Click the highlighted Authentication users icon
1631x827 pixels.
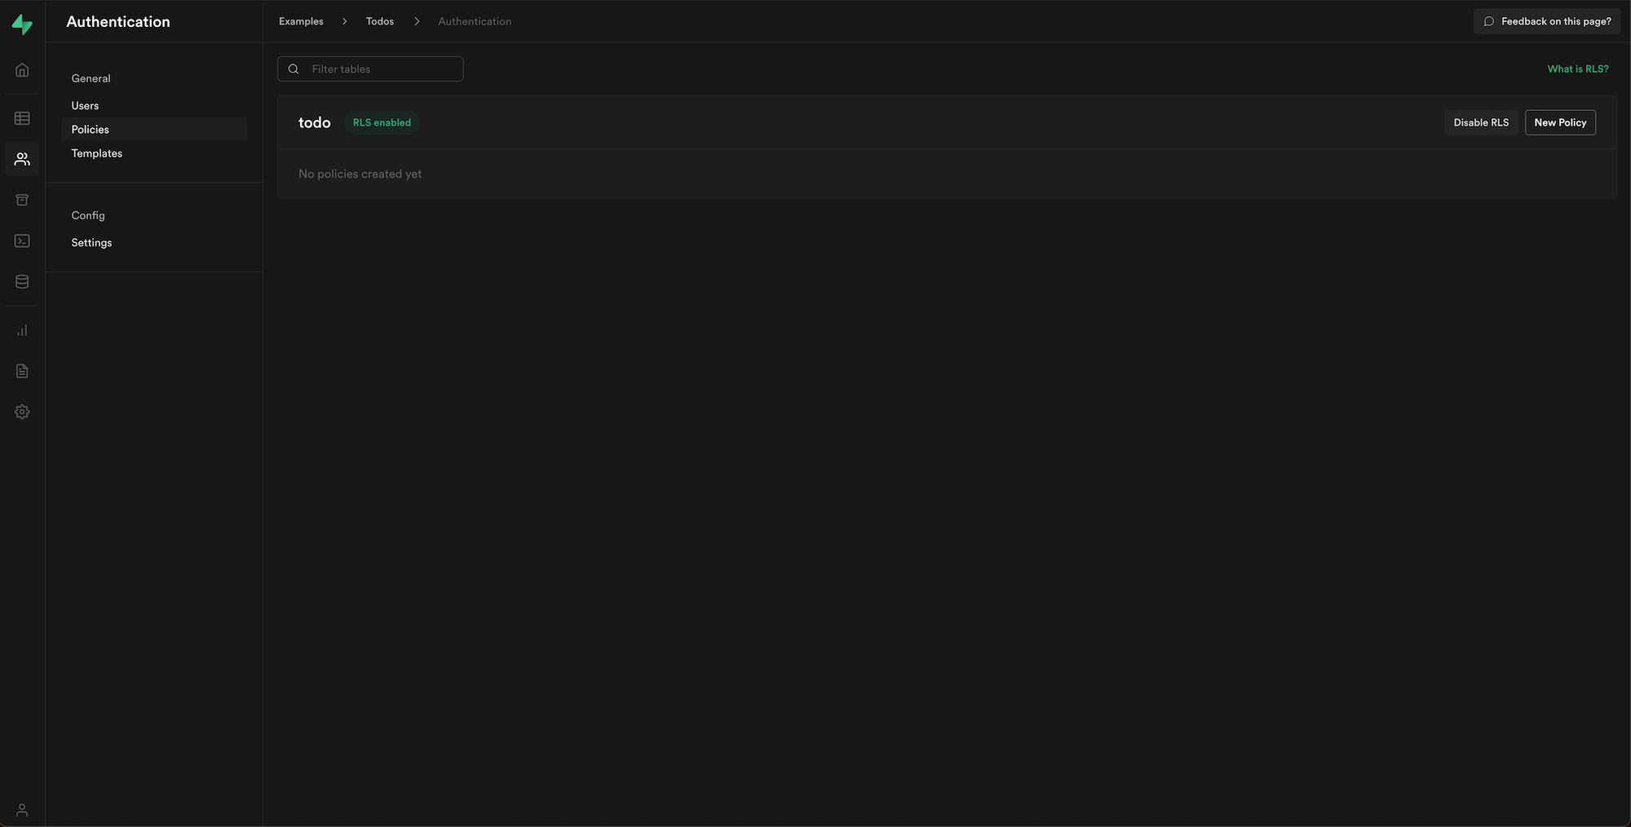[x=21, y=159]
